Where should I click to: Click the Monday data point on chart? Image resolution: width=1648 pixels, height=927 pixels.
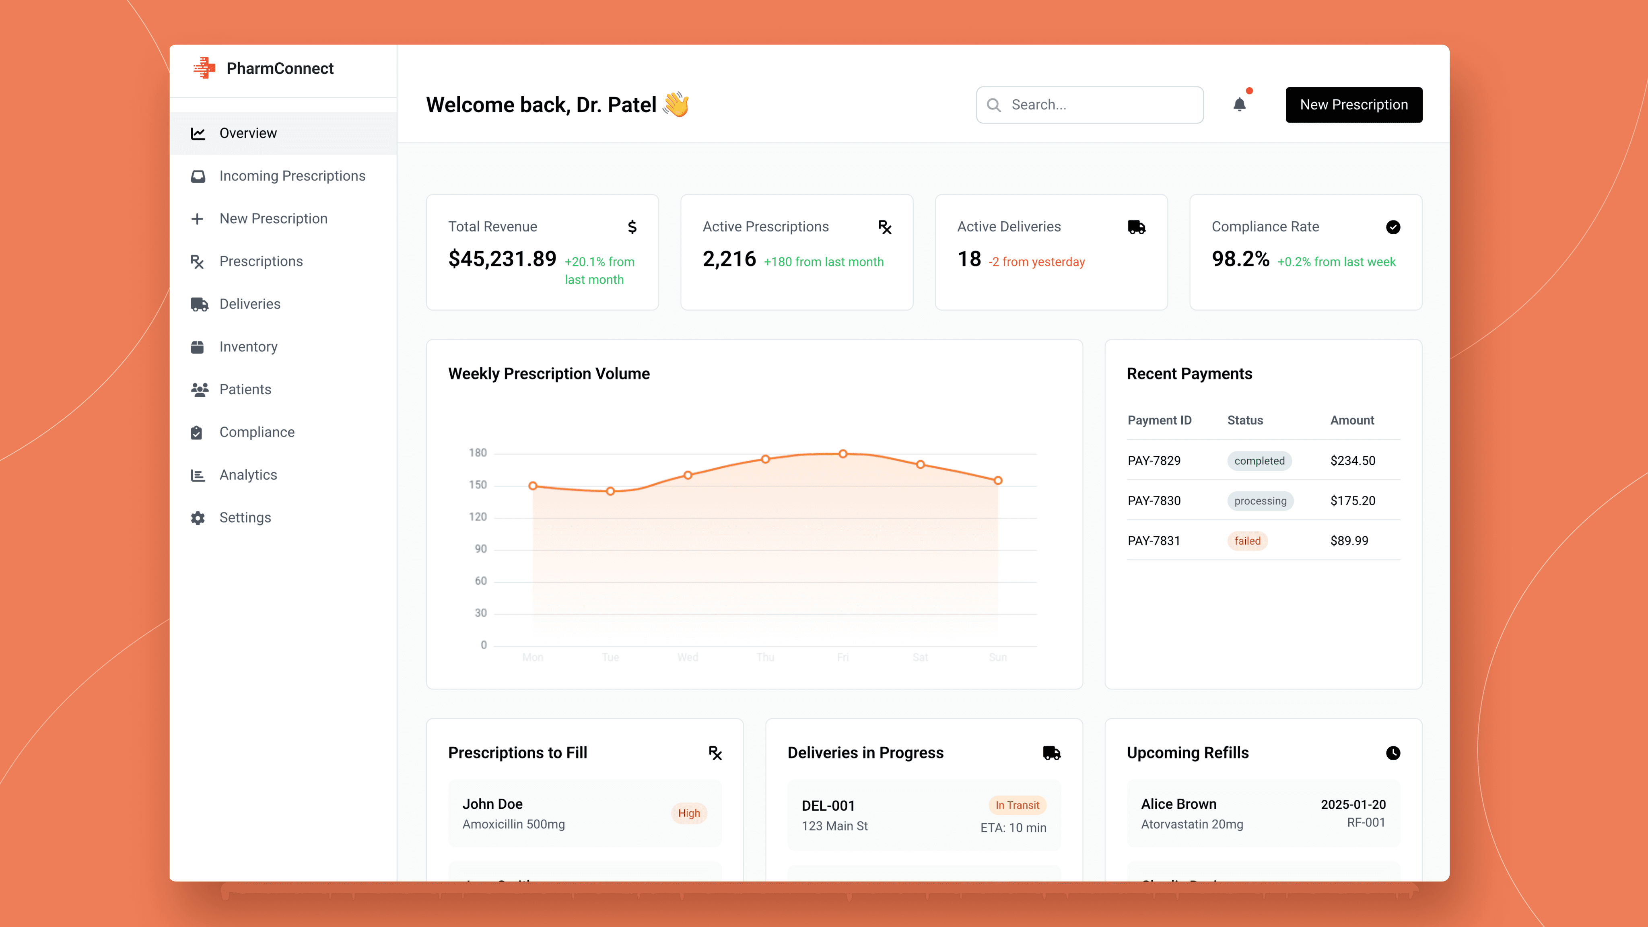pos(533,486)
